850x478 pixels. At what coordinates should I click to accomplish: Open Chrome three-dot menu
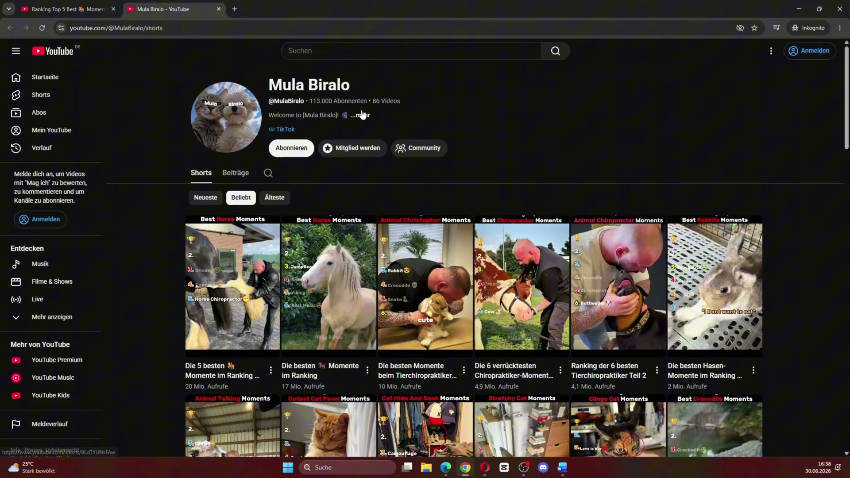click(x=840, y=28)
